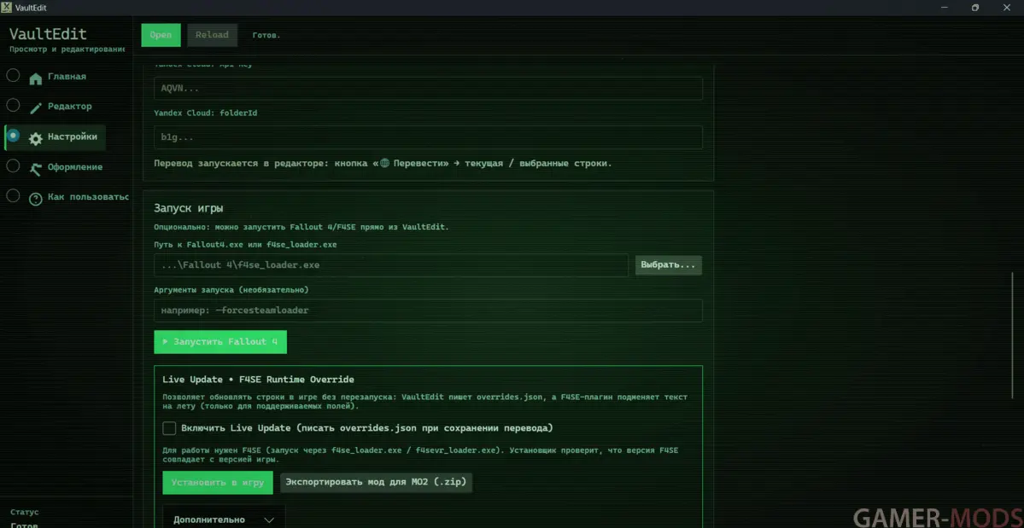This screenshot has width=1024, height=528.
Task: Click the gear icon for Настройки
Action: (35, 138)
